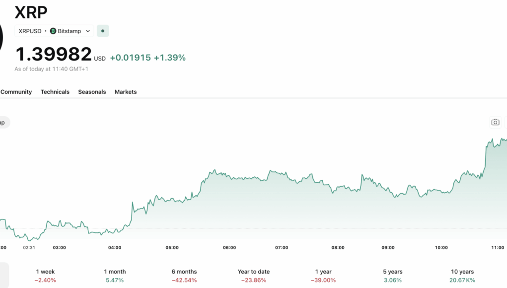This screenshot has width=507, height=288.
Task: Click the +1.39% price change text
Action: [x=169, y=58]
